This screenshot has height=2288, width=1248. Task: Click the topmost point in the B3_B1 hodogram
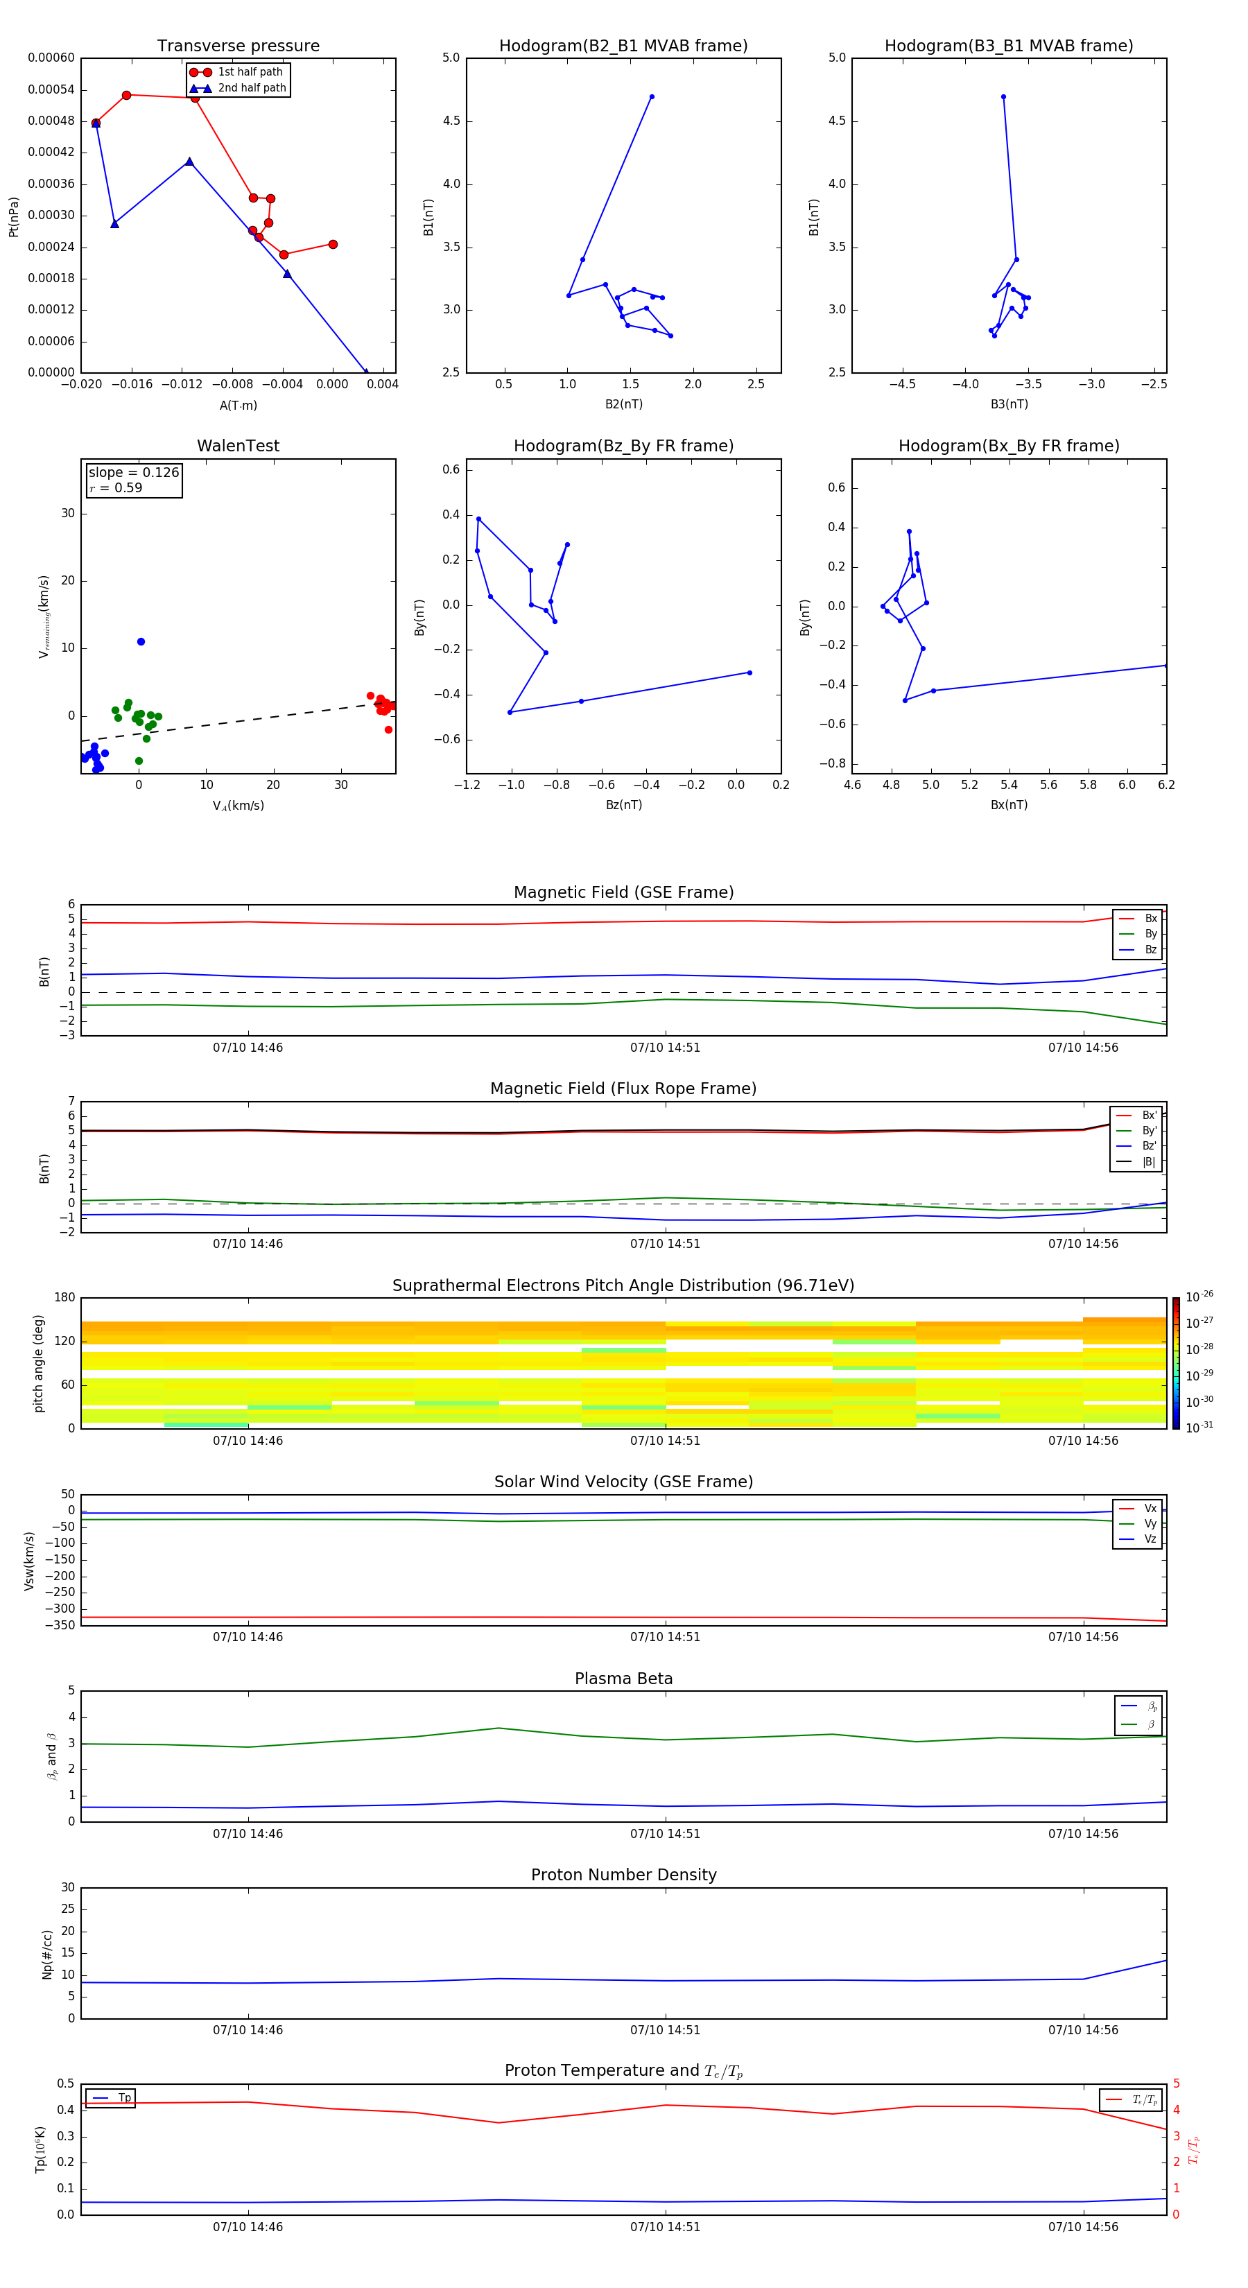1003,97
